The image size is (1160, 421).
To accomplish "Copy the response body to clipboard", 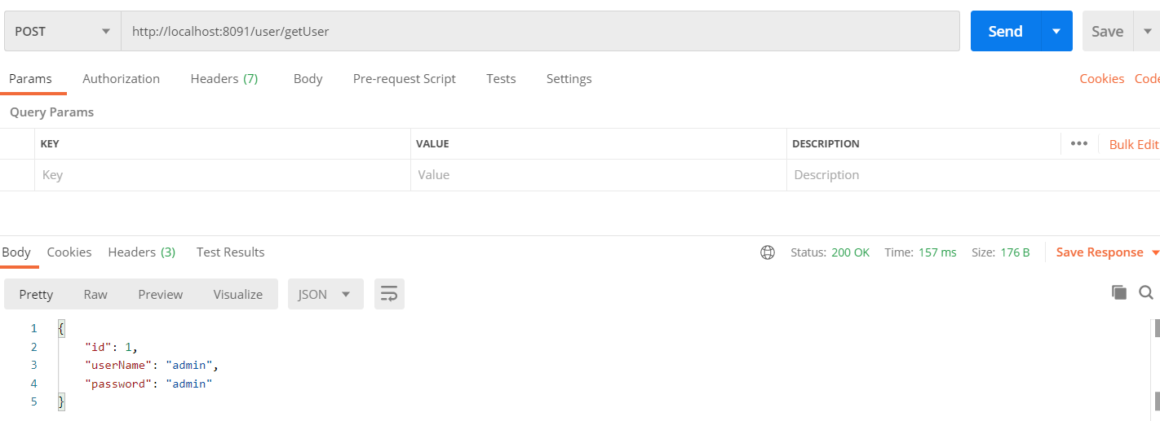I will tap(1119, 292).
